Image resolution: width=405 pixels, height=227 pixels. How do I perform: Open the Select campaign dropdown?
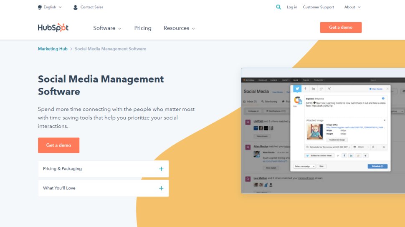click(x=304, y=167)
